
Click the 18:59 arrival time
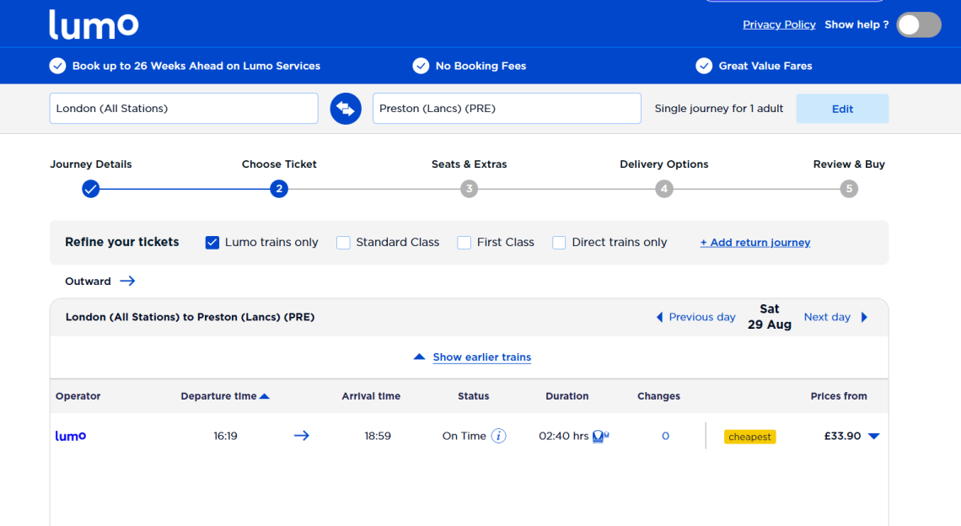[378, 436]
